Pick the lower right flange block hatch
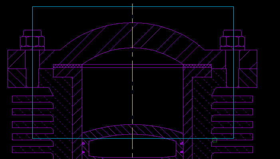Screen dimensions: 280x159 248,78
